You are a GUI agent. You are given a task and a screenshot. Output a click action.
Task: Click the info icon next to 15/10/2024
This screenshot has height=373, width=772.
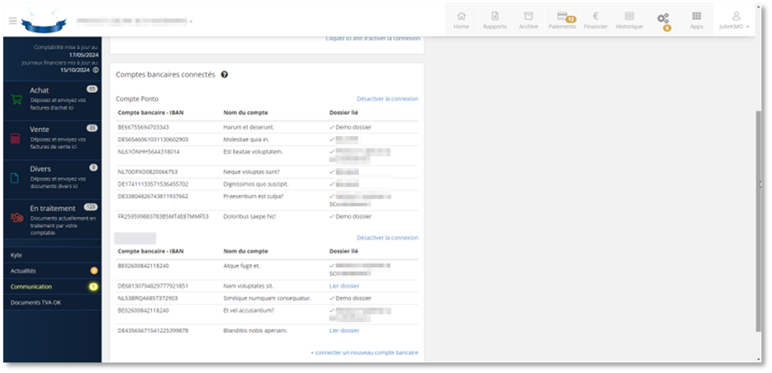[x=95, y=70]
